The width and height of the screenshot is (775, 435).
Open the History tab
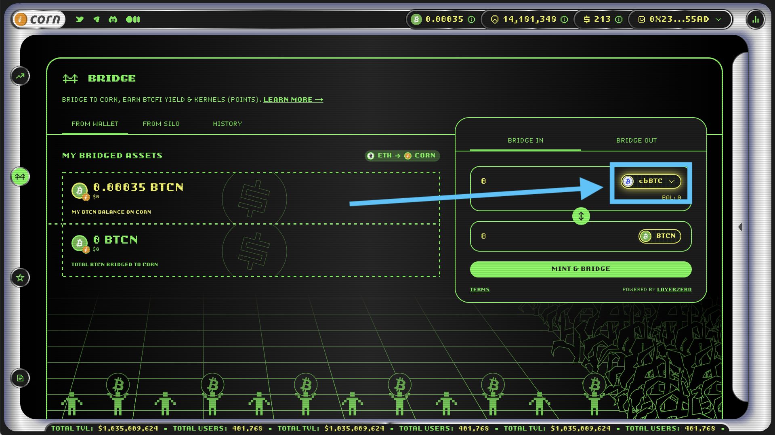pos(227,124)
